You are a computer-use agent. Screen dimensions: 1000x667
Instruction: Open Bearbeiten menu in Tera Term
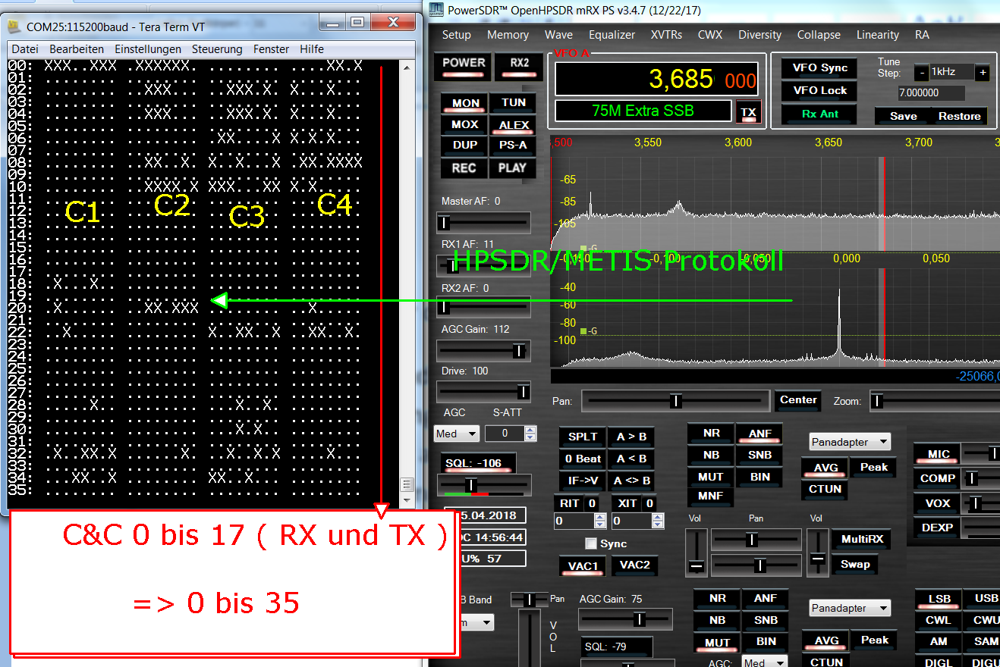click(x=77, y=49)
